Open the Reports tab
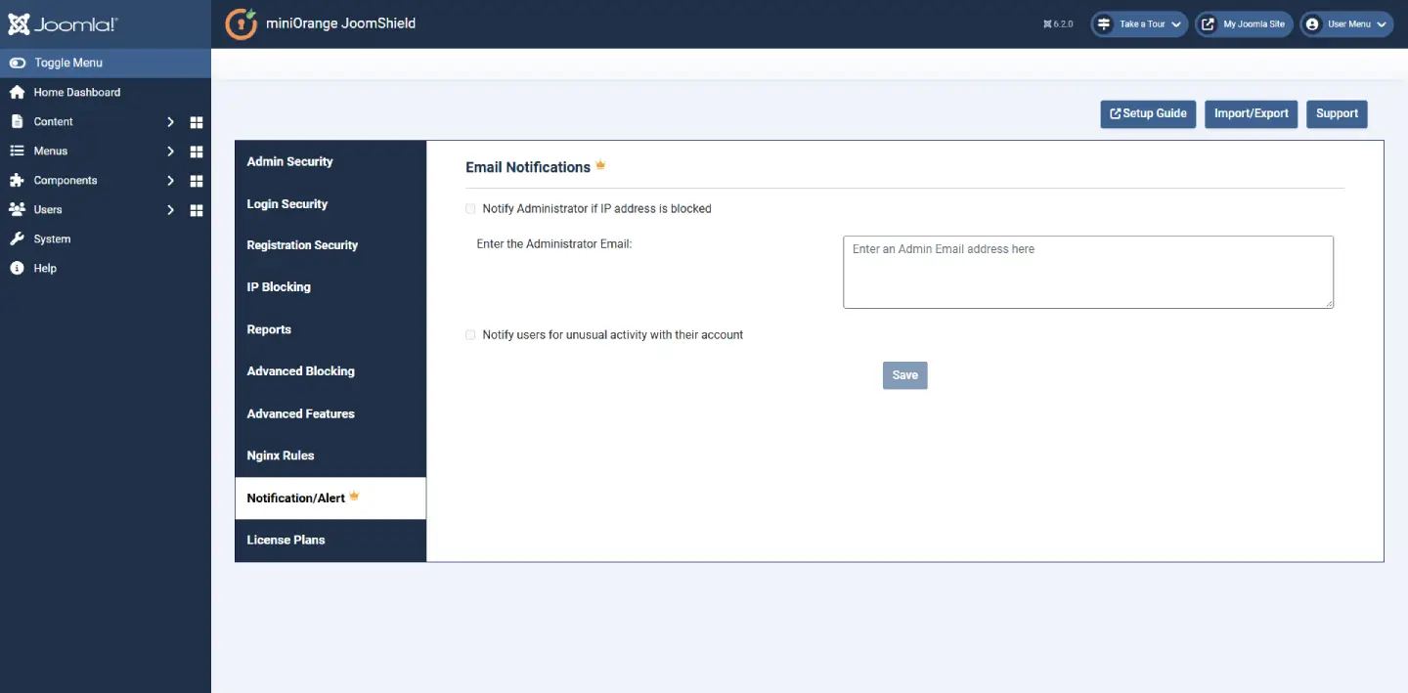 click(330, 329)
